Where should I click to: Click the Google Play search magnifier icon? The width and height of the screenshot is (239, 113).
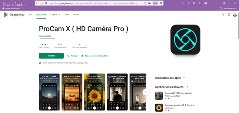223,15
